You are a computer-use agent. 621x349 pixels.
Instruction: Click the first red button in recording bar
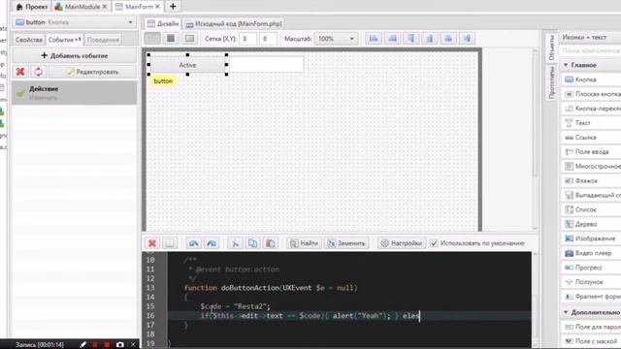coord(95,345)
